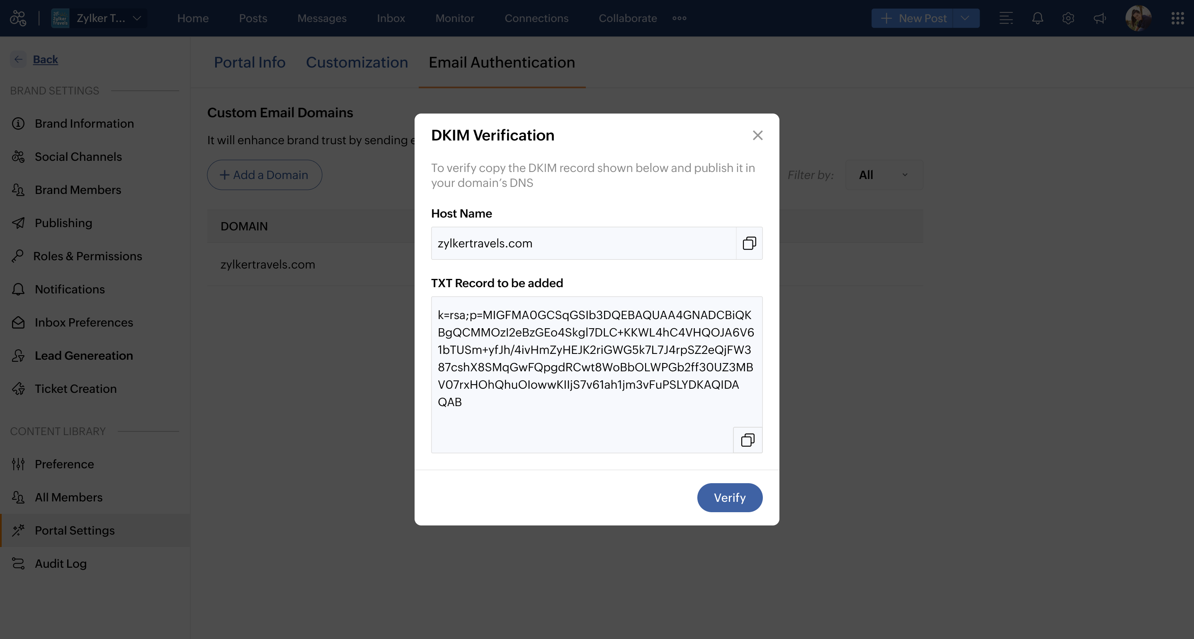Open the Filter by All dropdown
This screenshot has height=639, width=1194.
tap(883, 175)
